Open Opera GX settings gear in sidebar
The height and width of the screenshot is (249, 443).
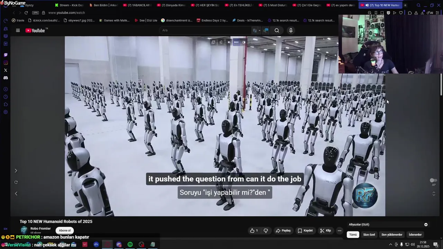click(x=6, y=112)
